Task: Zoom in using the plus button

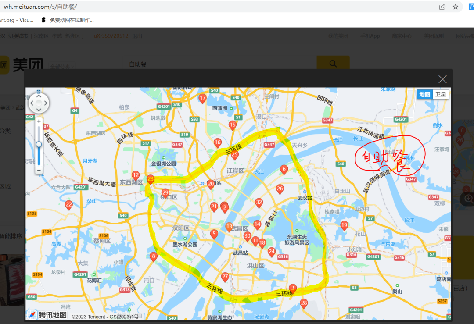Action: 39,121
